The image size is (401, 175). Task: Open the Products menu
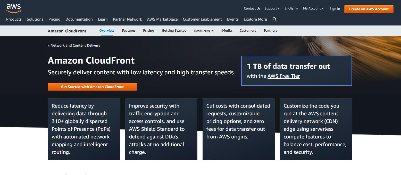[x=14, y=19]
